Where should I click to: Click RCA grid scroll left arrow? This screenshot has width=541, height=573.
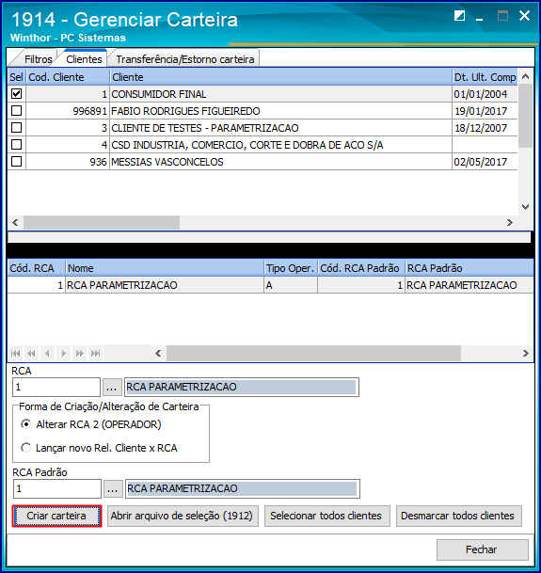[x=158, y=354]
